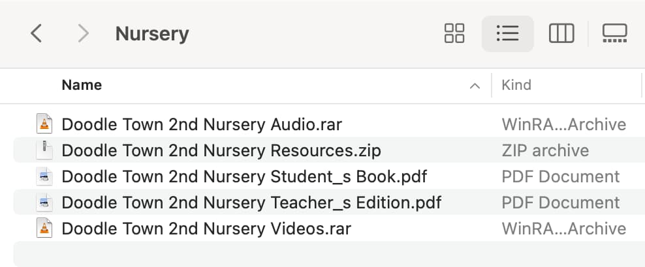
Task: Go forward with the right chevron
Action: tap(83, 33)
